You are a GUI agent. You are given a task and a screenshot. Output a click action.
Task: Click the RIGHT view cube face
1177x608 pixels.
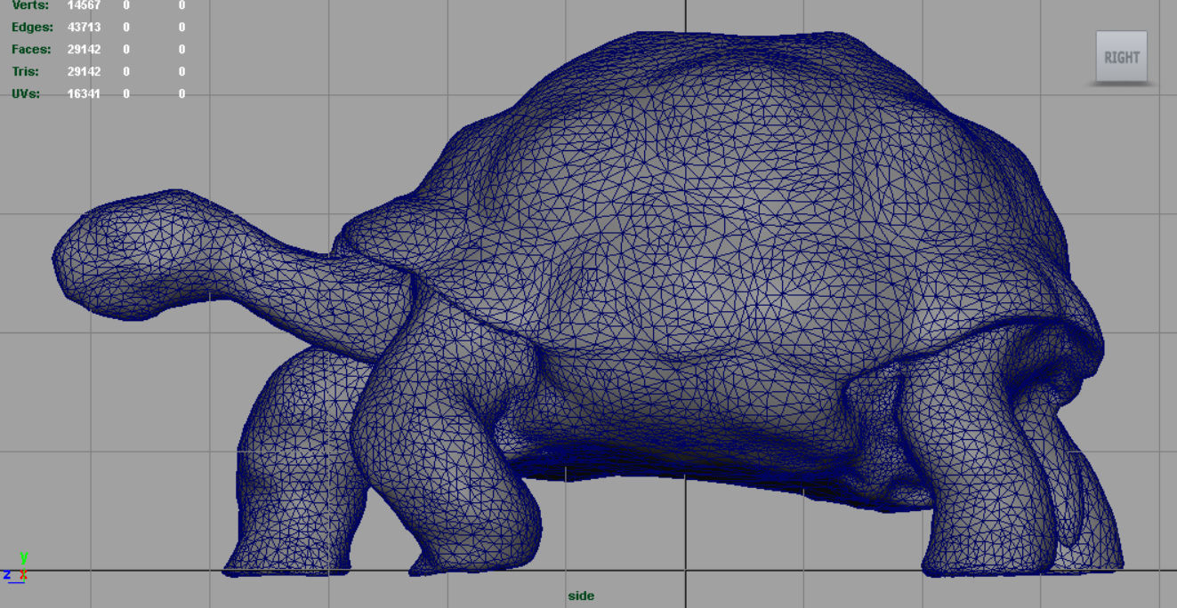point(1121,57)
